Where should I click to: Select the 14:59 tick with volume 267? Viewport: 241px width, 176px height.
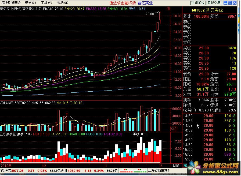click(x=210, y=121)
